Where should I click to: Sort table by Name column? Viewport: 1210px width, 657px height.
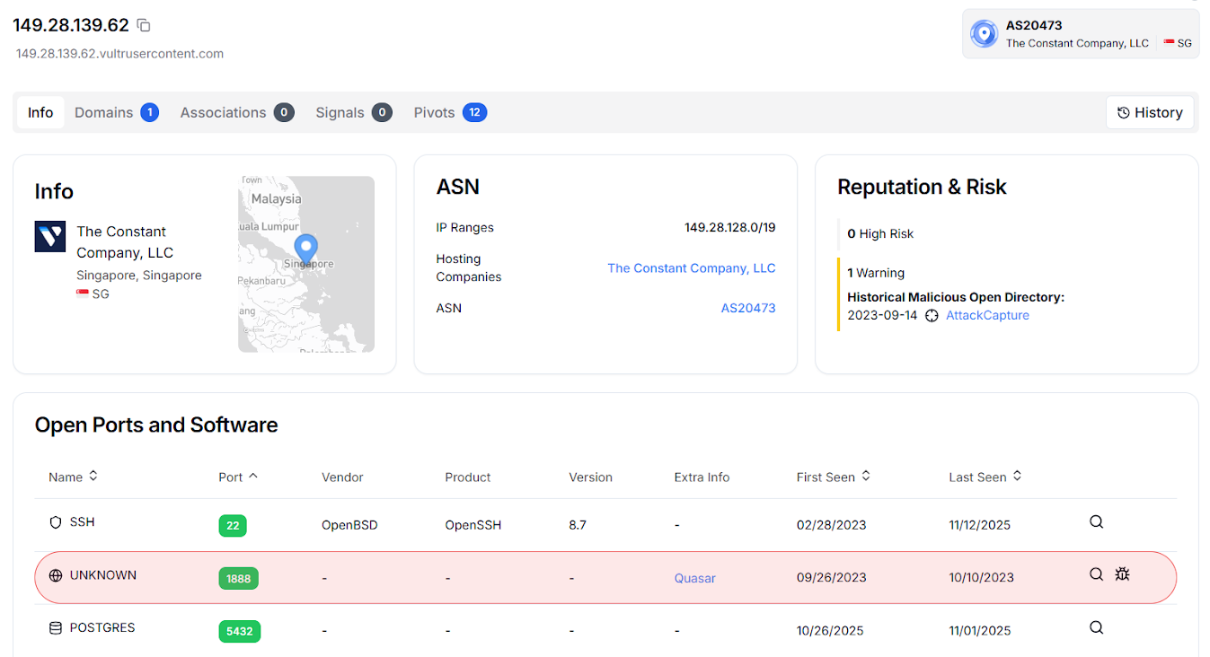(x=93, y=477)
